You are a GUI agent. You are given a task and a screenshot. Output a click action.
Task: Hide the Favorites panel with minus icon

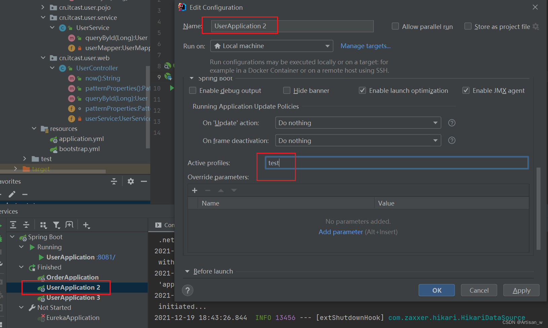click(x=144, y=181)
